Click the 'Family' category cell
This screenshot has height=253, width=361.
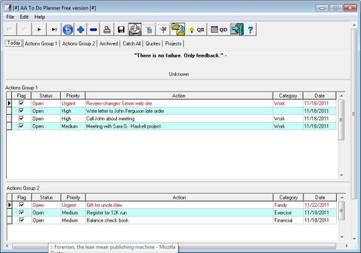pyautogui.click(x=288, y=205)
